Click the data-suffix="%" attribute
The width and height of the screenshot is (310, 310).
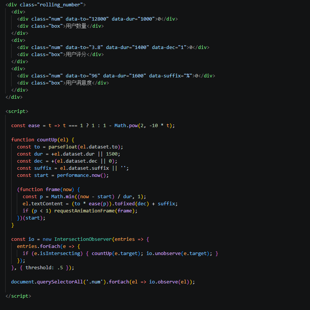[x=171, y=76]
